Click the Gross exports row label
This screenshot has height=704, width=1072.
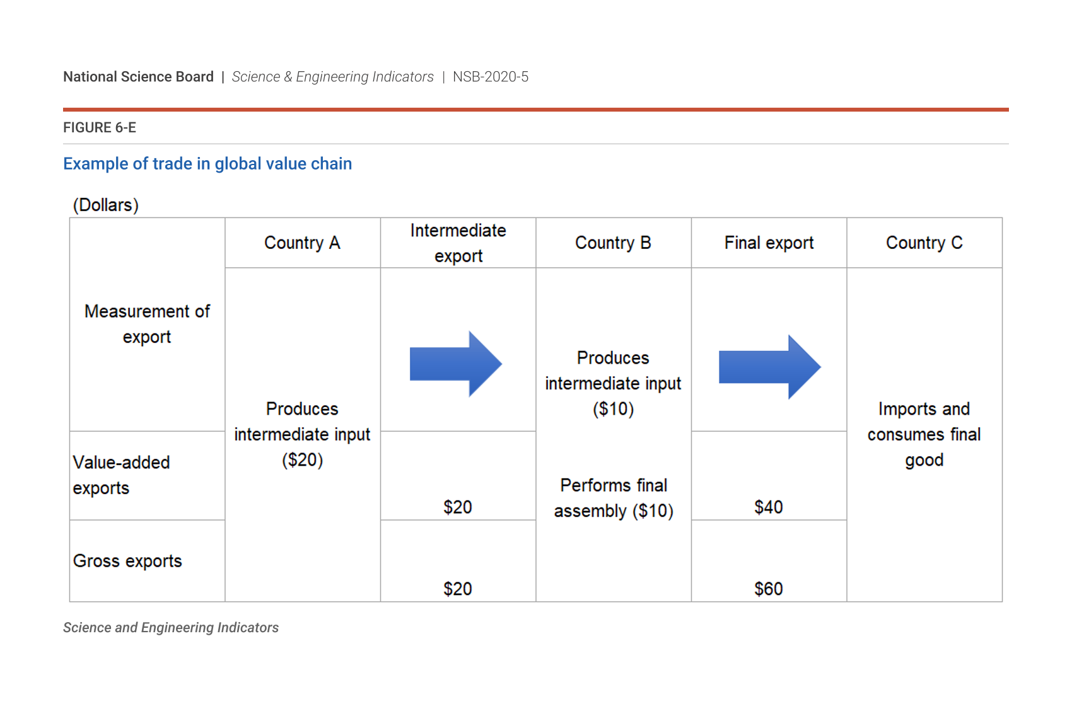127,561
